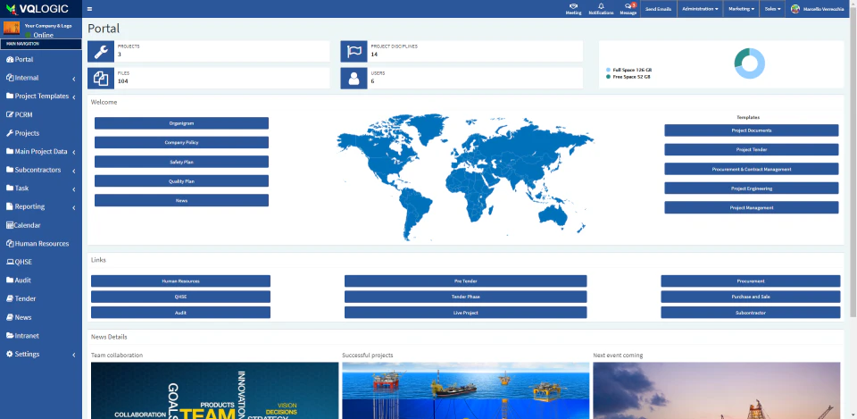Open the Next event coming news image
This screenshot has height=419, width=857.
(x=717, y=390)
